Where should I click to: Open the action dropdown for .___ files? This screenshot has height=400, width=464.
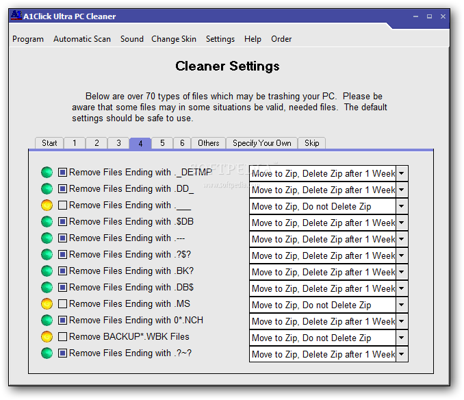[402, 206]
